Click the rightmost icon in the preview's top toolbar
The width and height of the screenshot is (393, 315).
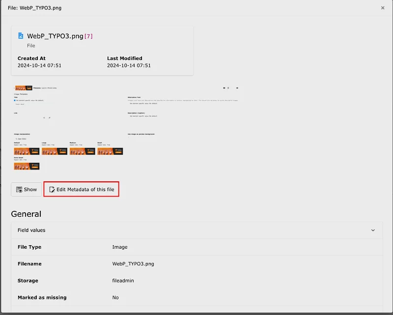tap(236, 87)
